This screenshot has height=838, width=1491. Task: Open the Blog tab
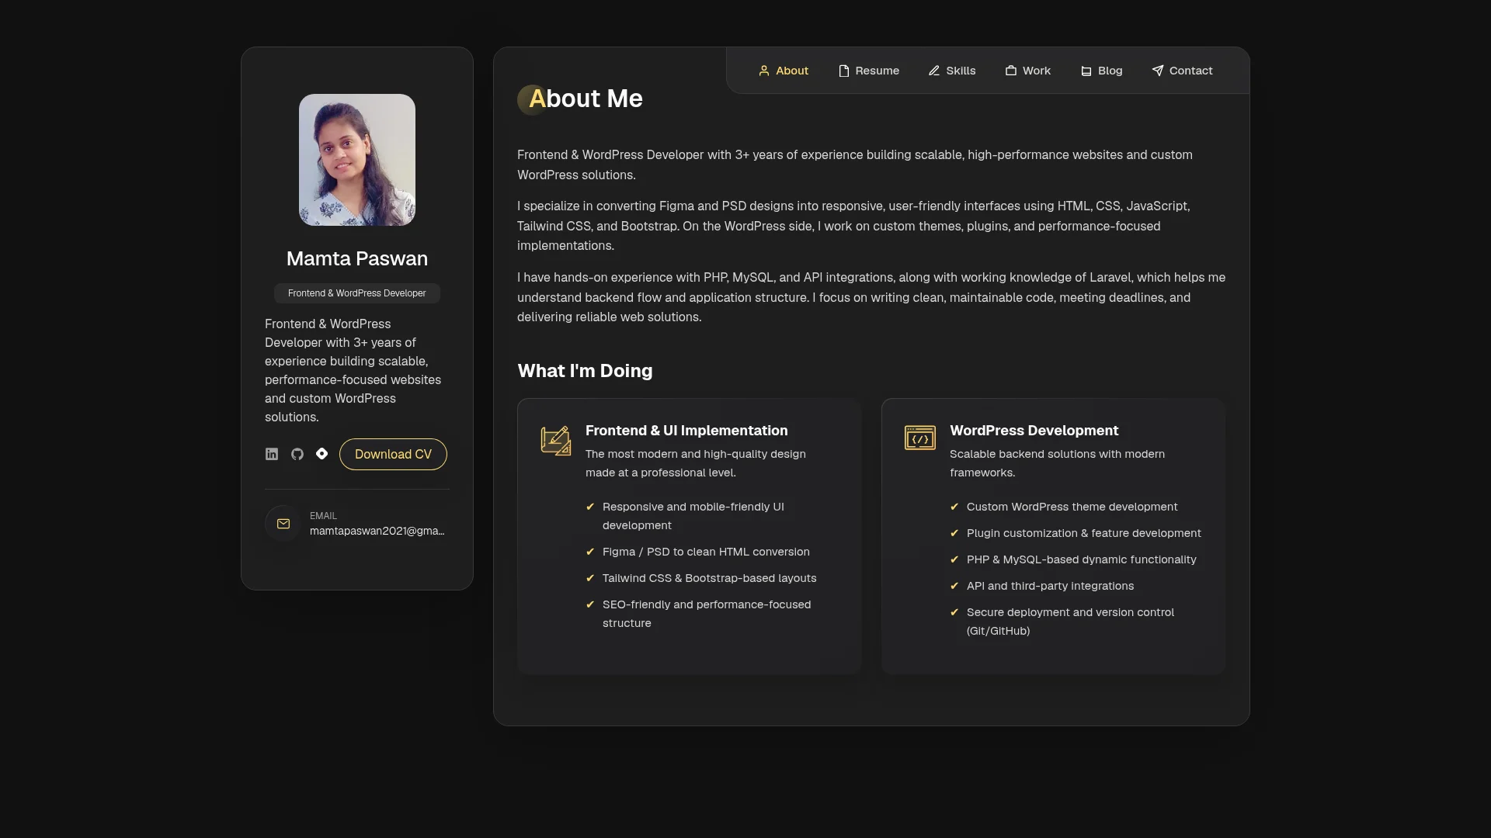click(x=1102, y=71)
